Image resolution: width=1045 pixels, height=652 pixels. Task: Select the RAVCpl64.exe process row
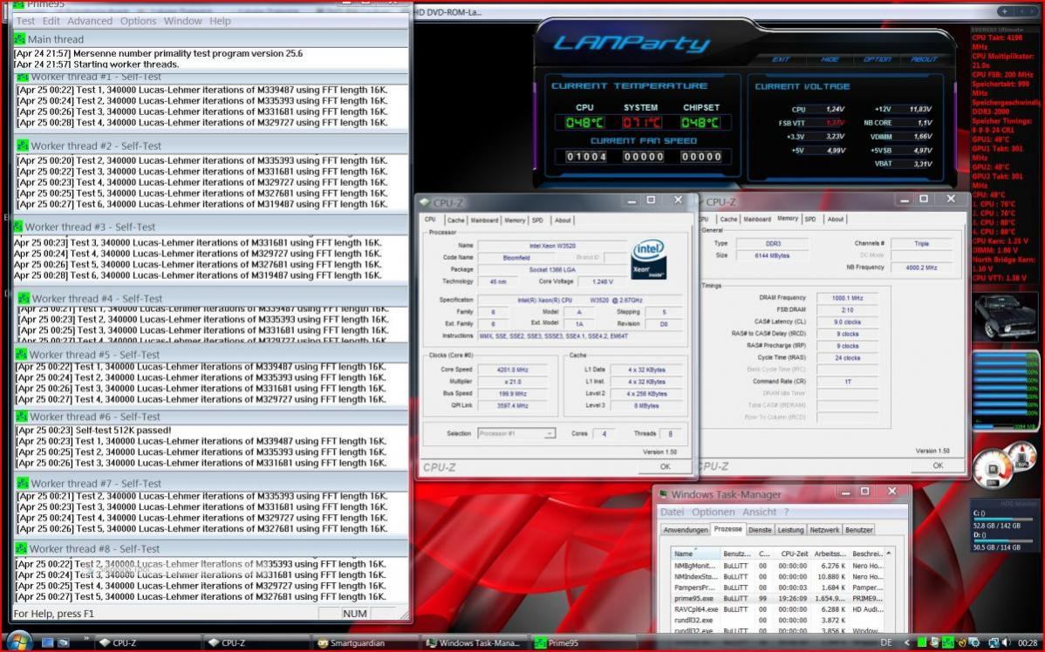[x=778, y=609]
